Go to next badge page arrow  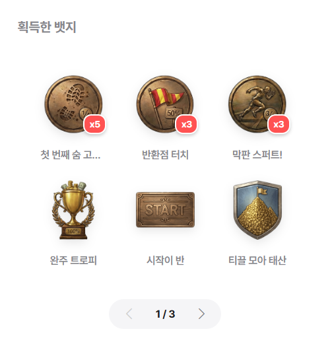(x=201, y=314)
